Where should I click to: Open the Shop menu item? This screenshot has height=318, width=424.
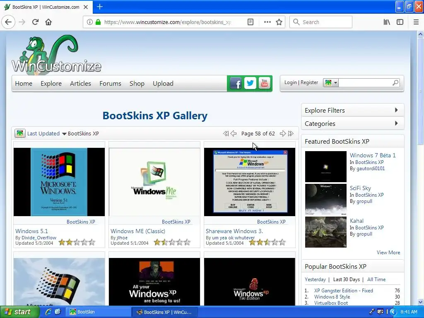click(x=137, y=84)
